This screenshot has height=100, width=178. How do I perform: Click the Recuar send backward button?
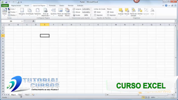point(127,12)
